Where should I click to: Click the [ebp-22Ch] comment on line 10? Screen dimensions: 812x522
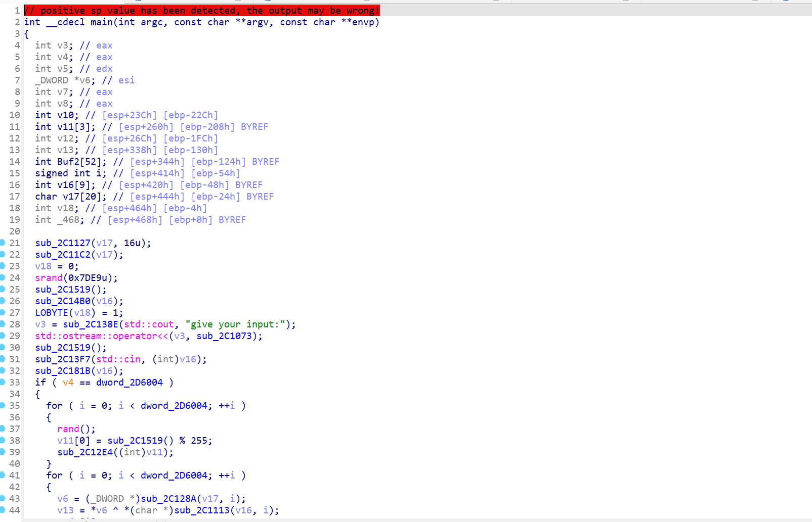click(191, 115)
